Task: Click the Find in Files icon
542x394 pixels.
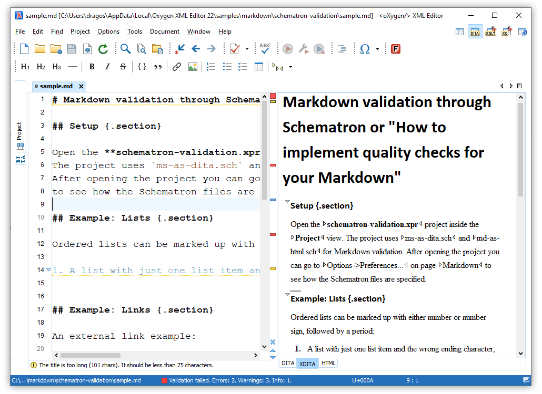Action: pos(142,49)
